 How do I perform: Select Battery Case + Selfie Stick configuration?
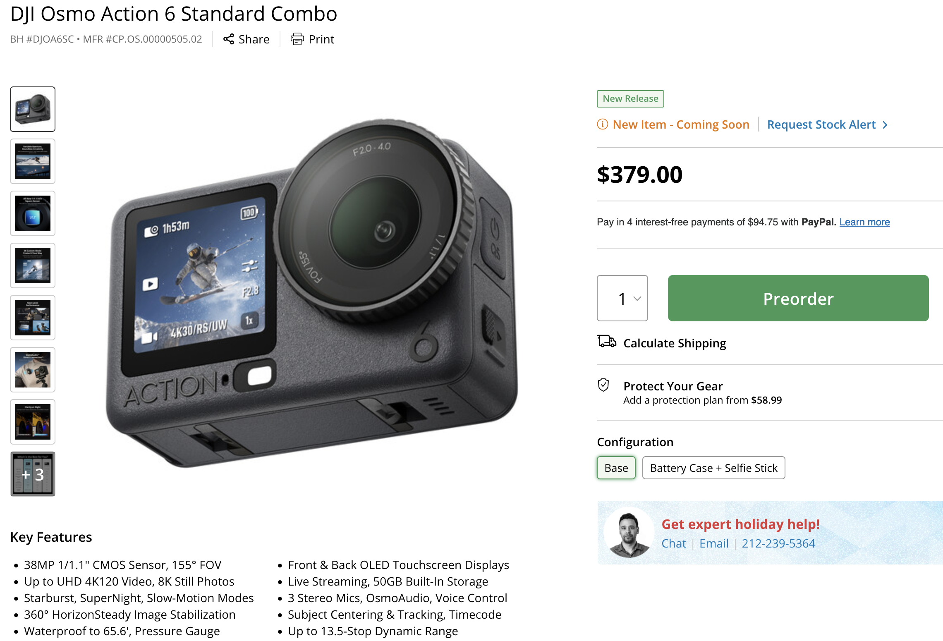pyautogui.click(x=713, y=468)
